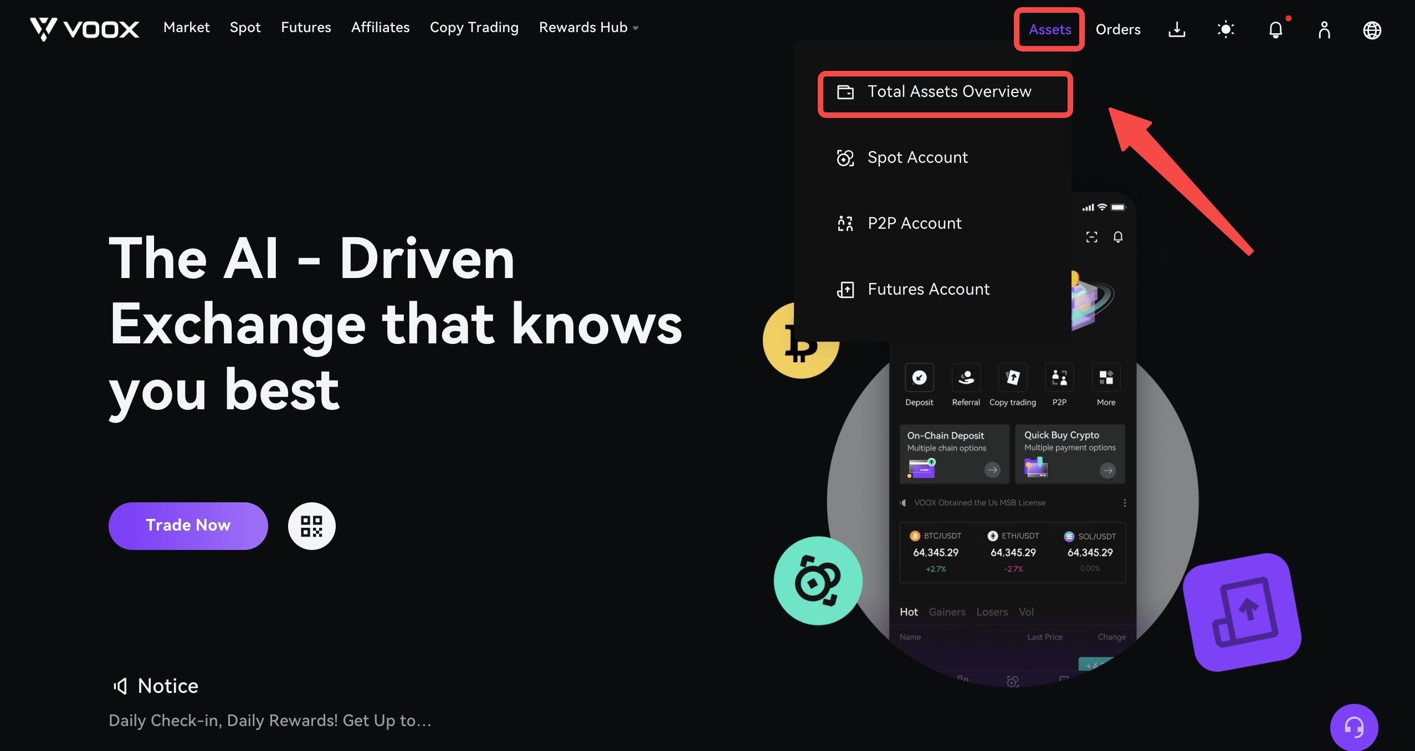Open the Assets menu
1415x751 pixels.
pos(1049,29)
